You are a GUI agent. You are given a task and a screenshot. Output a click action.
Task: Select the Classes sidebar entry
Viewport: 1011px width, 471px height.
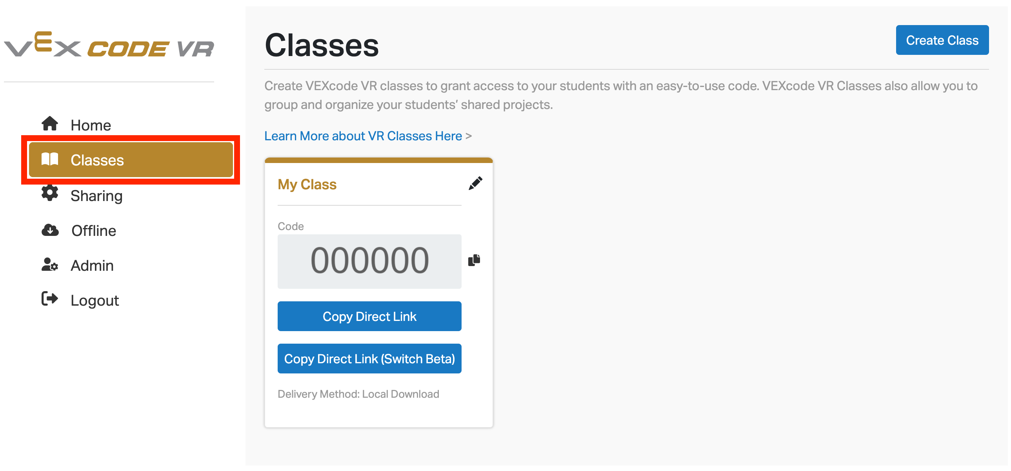pos(131,160)
